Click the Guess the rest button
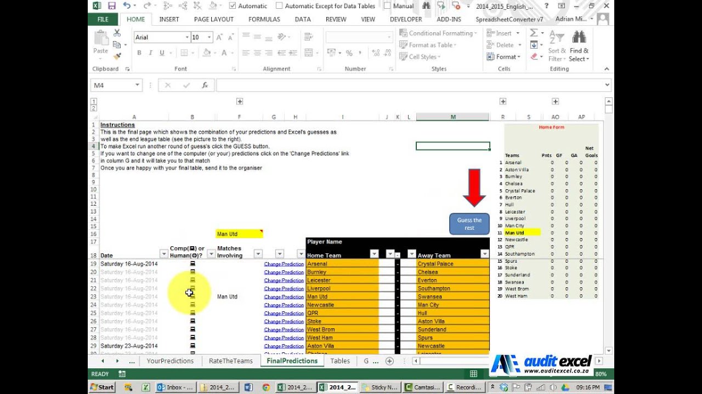 click(x=469, y=224)
